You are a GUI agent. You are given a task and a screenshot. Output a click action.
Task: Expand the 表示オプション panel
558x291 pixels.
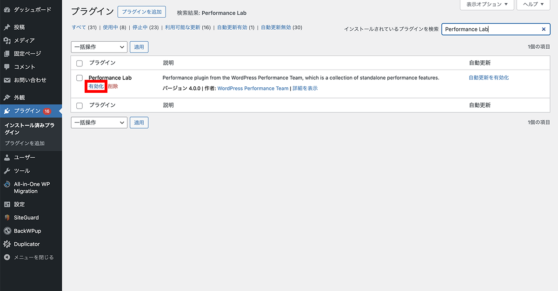tap(486, 5)
